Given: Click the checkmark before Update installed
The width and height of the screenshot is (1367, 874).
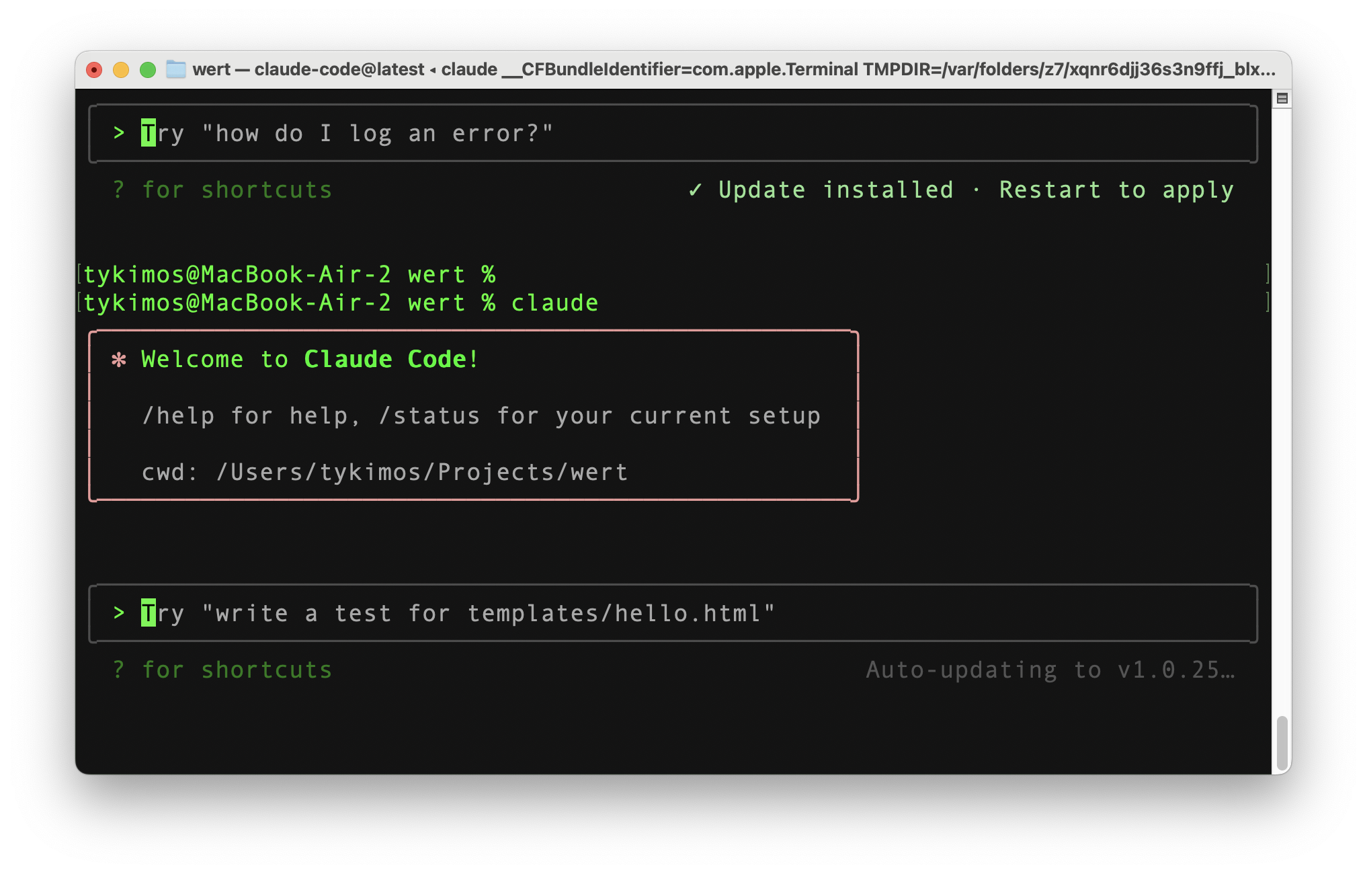Looking at the screenshot, I should pos(695,190).
